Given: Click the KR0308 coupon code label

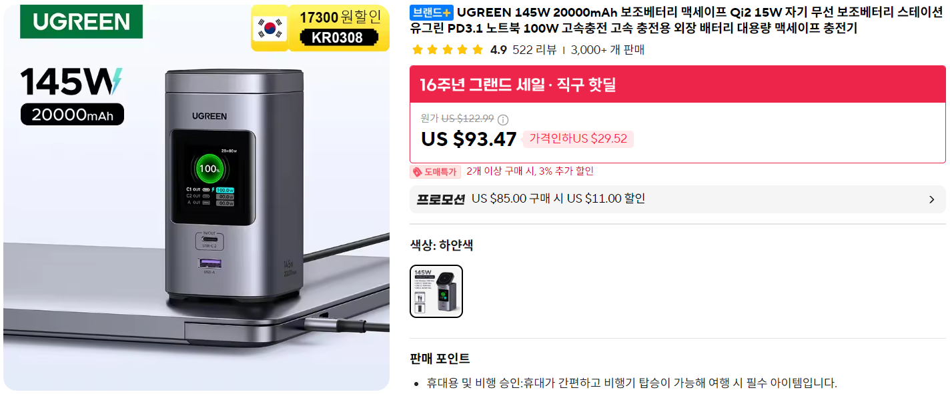Looking at the screenshot, I should tap(338, 38).
